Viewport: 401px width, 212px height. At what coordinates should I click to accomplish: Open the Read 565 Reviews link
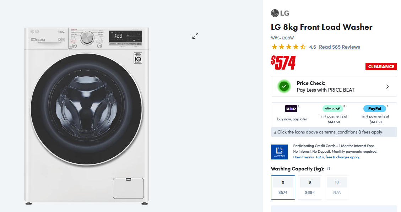click(339, 47)
